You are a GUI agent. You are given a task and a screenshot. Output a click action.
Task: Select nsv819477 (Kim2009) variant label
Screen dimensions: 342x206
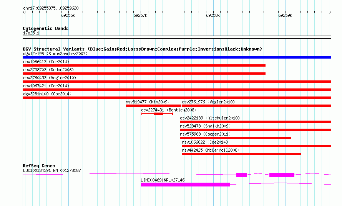[148, 102]
